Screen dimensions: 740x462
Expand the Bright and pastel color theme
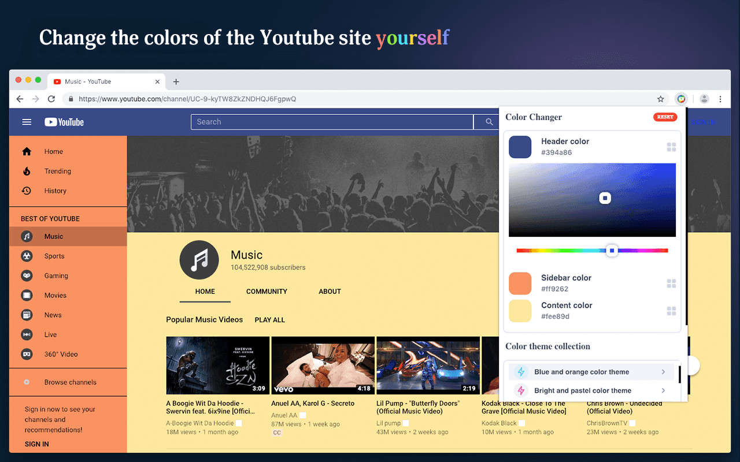coord(592,390)
